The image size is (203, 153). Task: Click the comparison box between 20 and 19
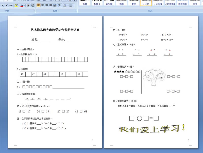click(43, 111)
